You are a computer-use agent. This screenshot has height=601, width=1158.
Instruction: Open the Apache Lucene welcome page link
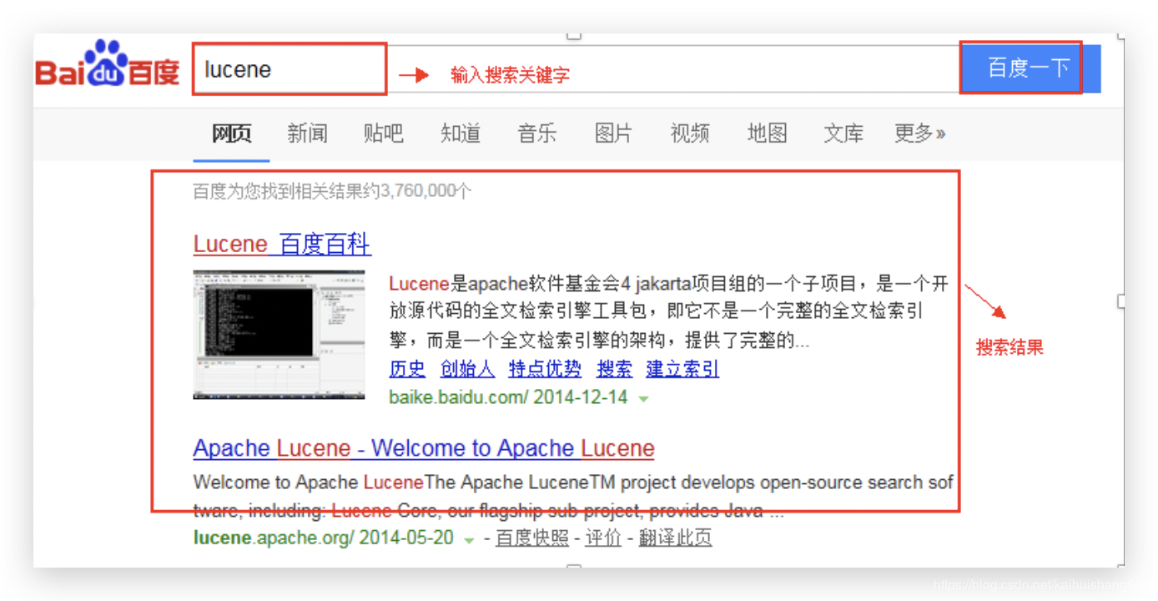(x=423, y=447)
